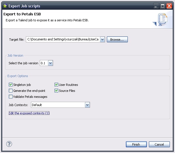Expand the Target file dropdown arrow
Viewport: 175px width, 153px height.
[103, 40]
